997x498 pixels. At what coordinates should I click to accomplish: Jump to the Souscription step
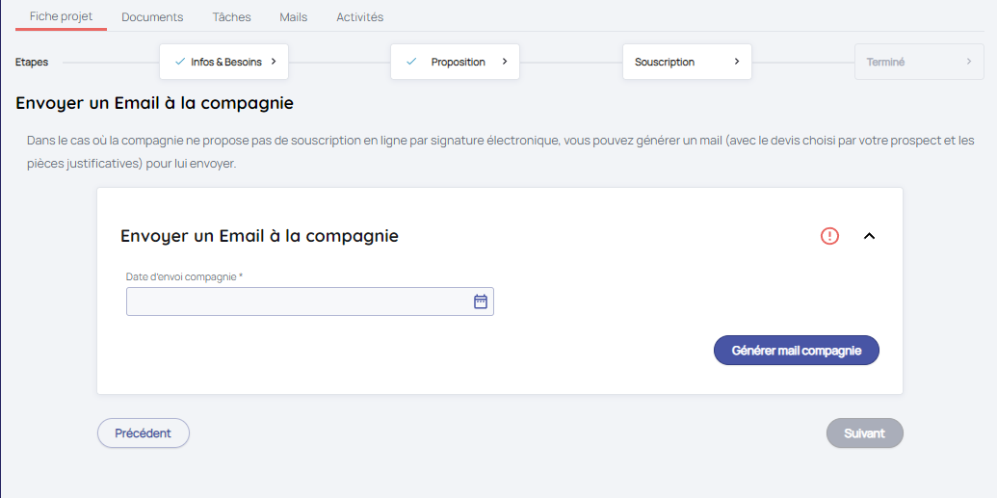[665, 62]
